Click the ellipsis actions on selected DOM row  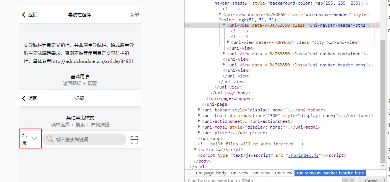tap(187, 25)
